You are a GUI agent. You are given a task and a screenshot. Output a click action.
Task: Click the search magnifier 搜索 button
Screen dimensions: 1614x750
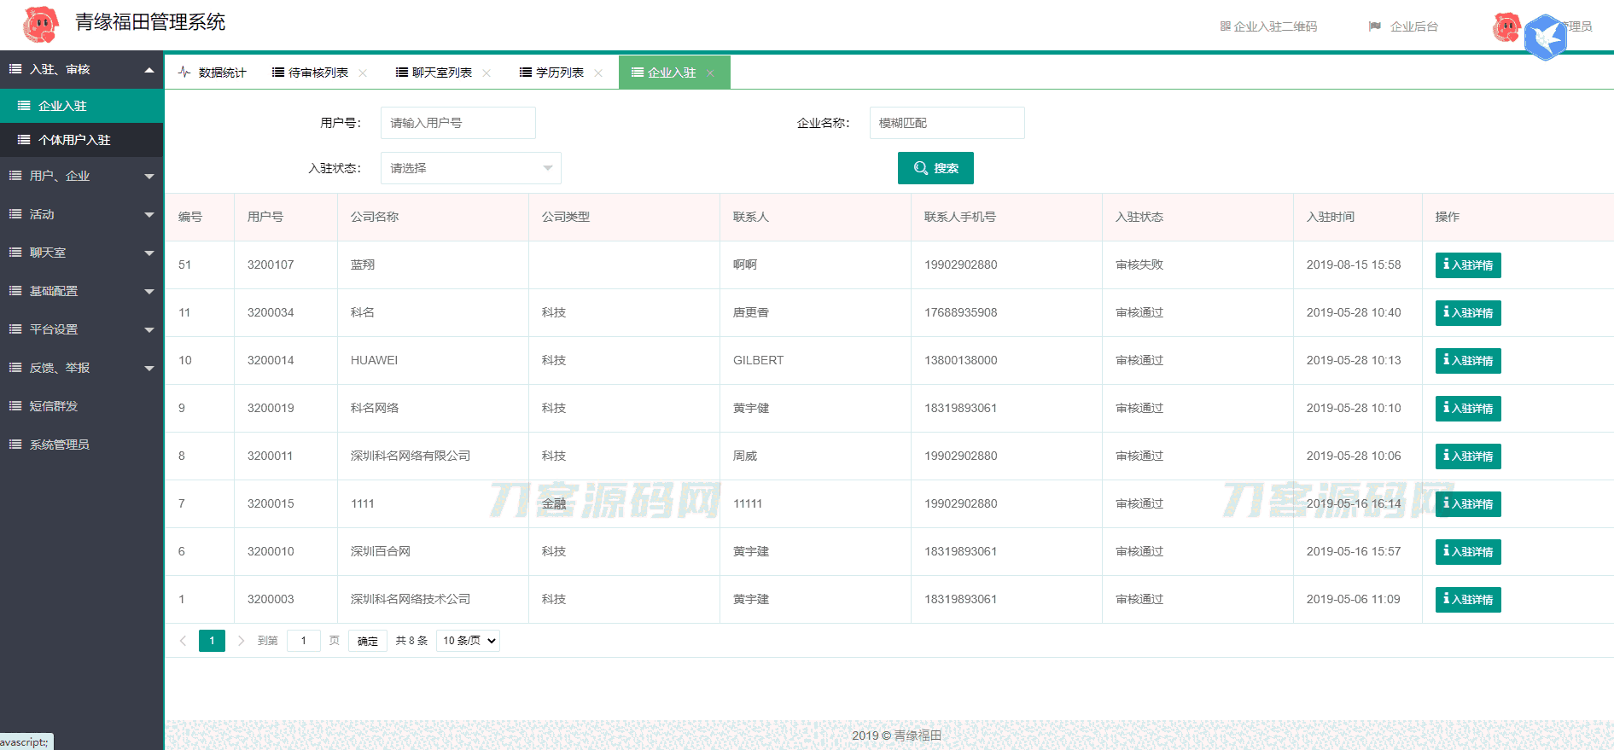point(935,168)
